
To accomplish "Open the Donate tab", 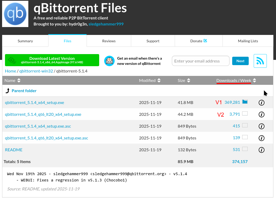I will coord(199,41).
